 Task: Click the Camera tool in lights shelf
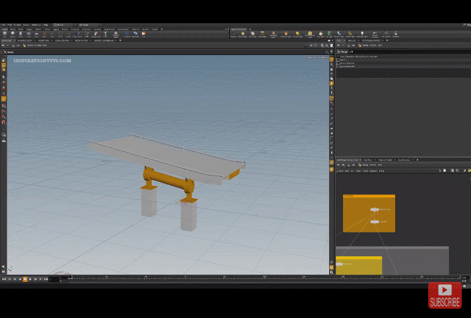click(234, 34)
